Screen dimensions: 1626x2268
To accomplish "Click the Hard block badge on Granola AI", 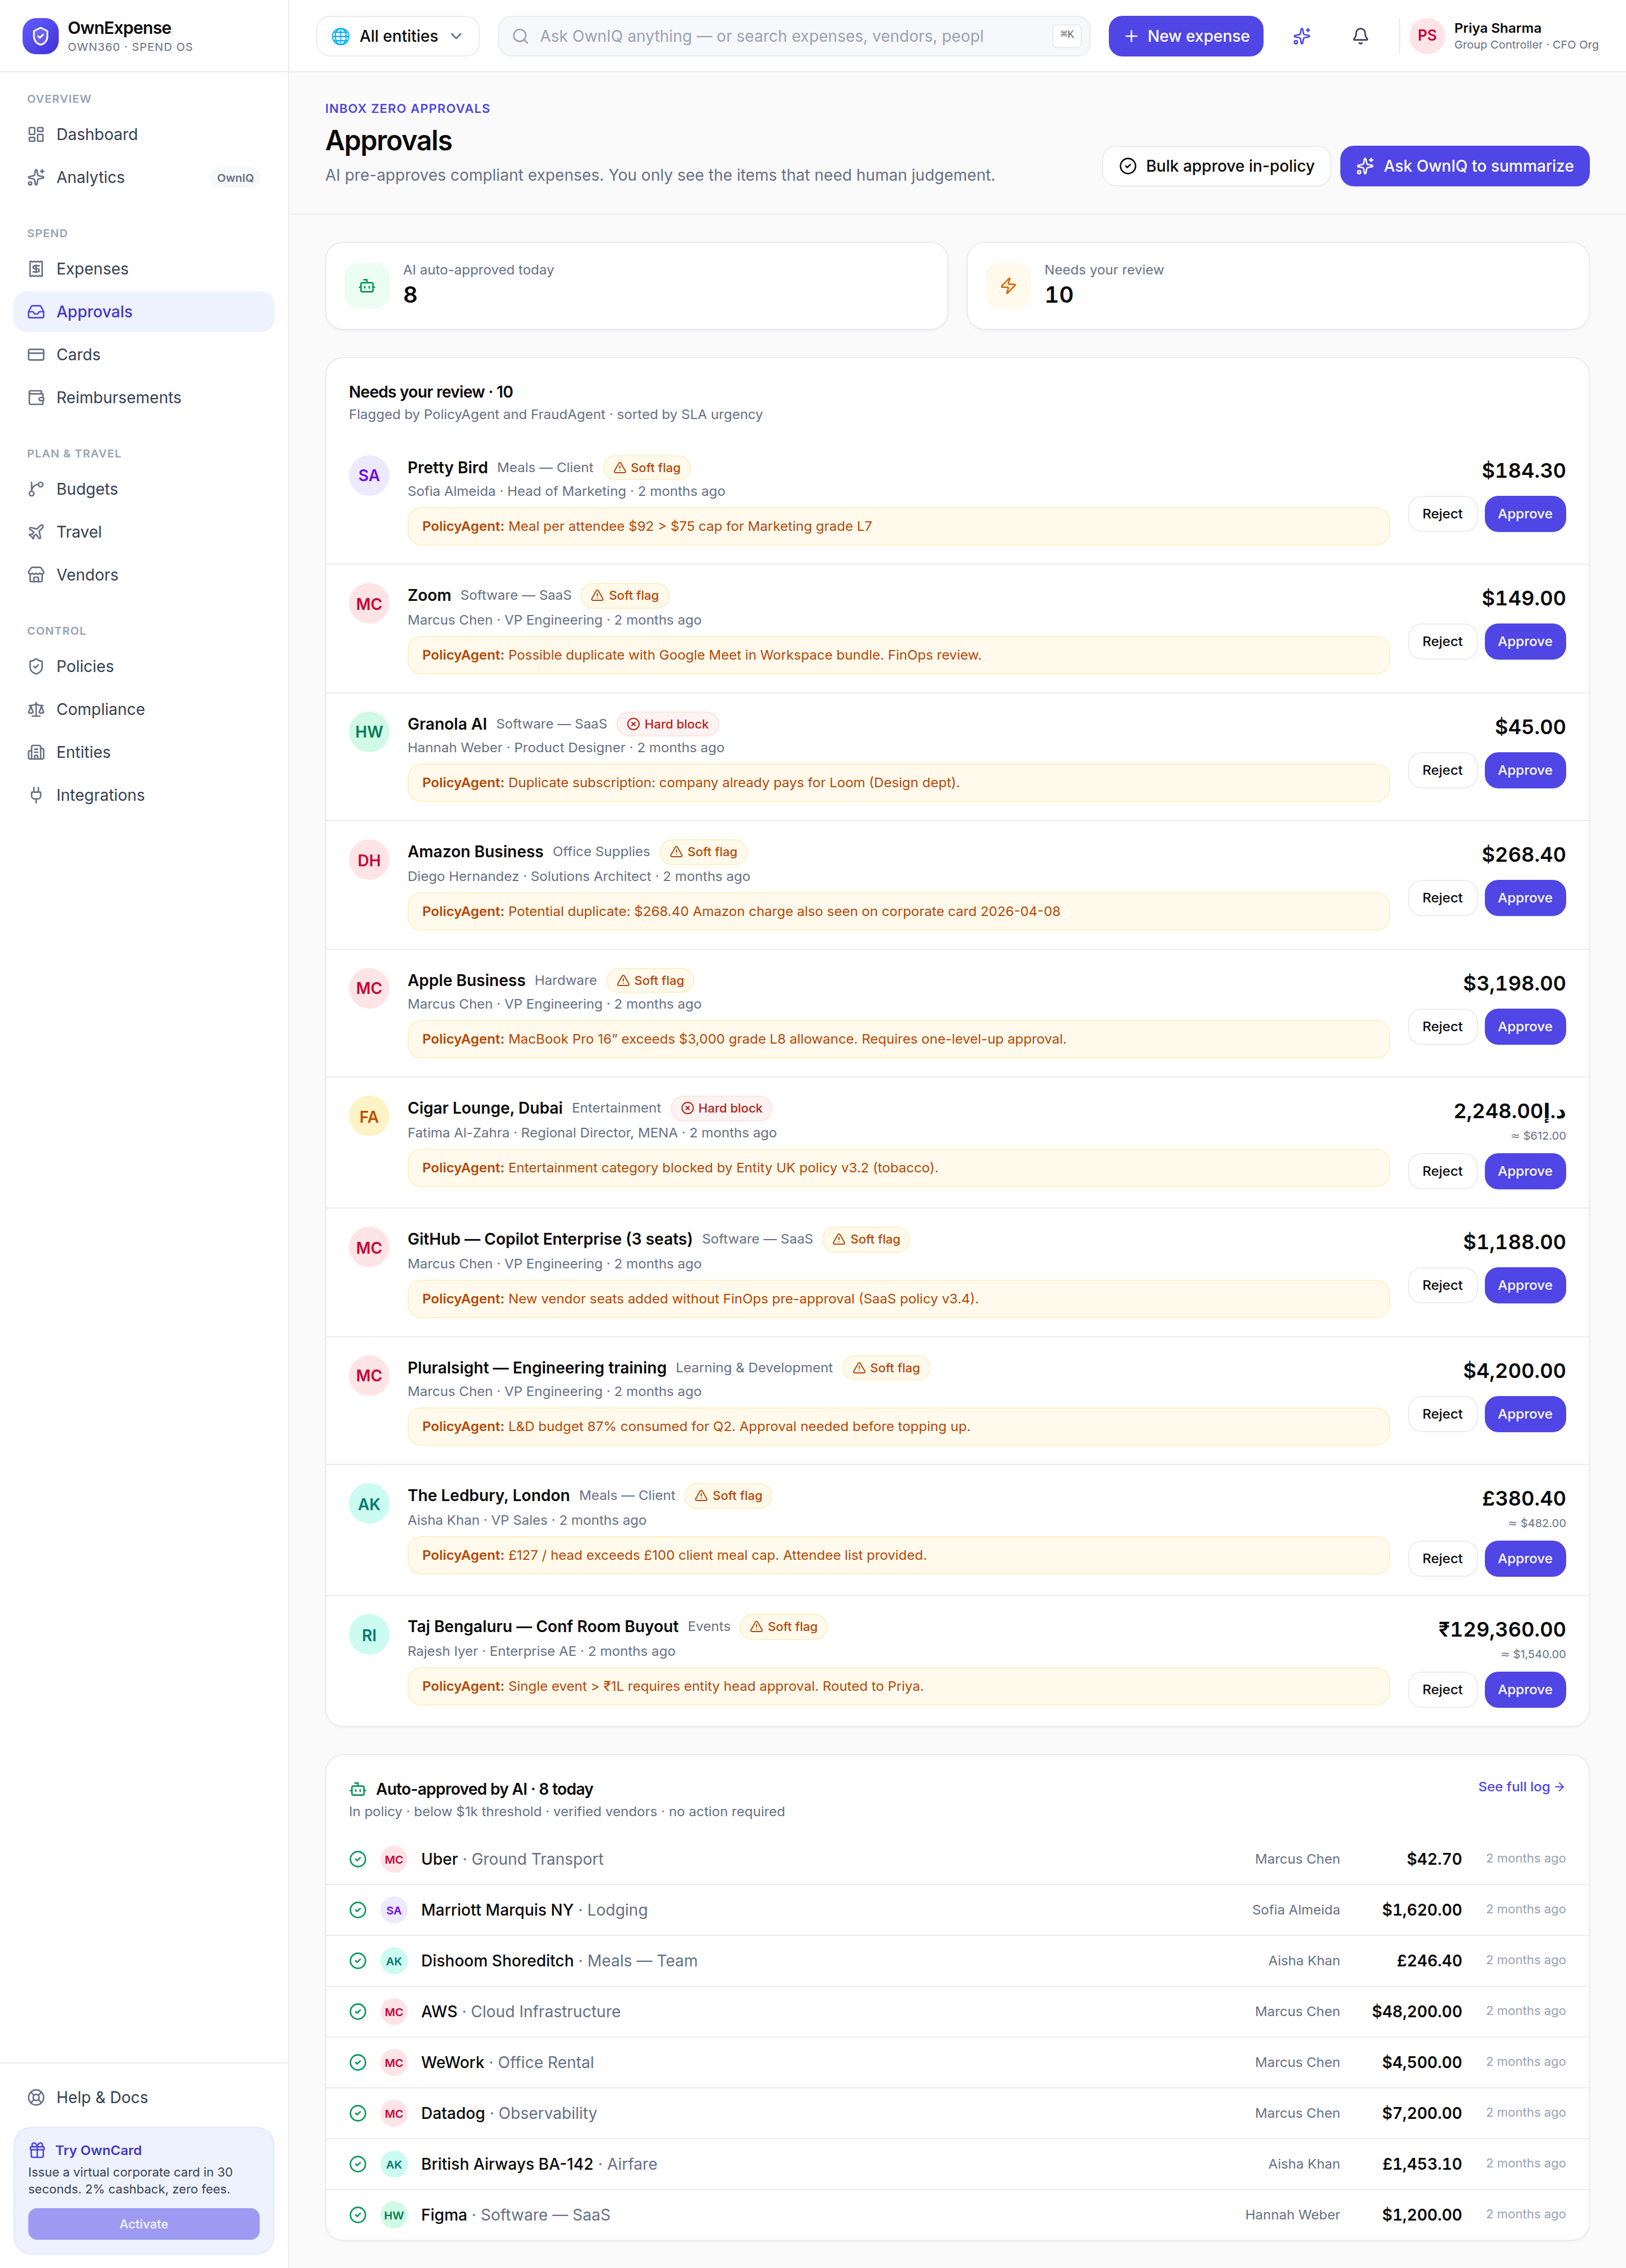I will 667,724.
